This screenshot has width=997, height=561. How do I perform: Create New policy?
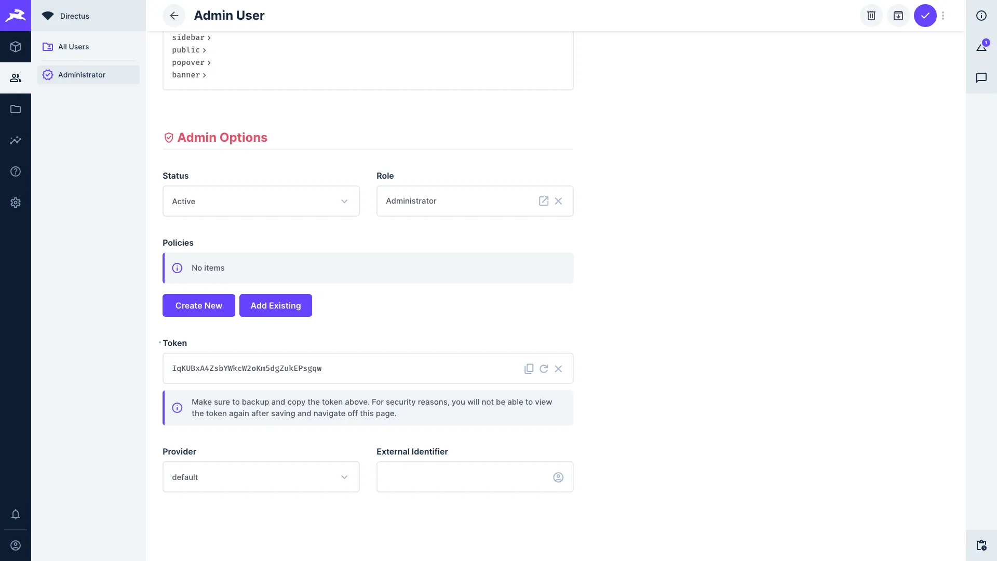point(198,305)
